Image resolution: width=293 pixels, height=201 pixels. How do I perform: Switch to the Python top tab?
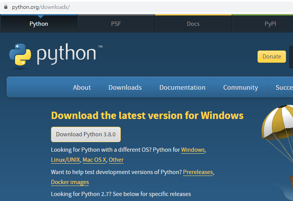point(39,23)
